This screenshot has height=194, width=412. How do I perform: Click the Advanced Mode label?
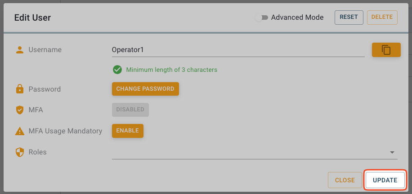(297, 18)
